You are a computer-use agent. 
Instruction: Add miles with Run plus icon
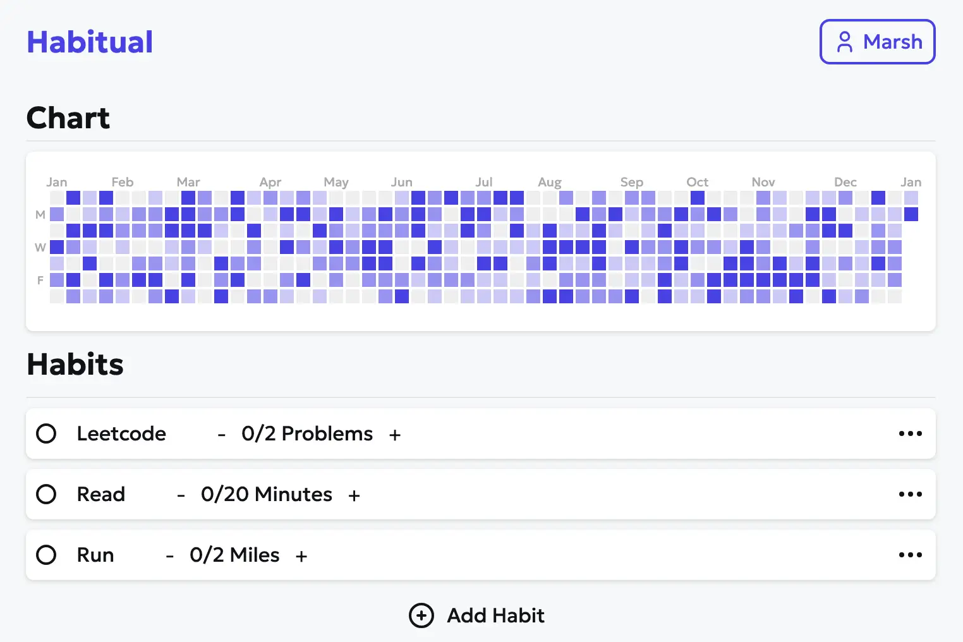(301, 556)
